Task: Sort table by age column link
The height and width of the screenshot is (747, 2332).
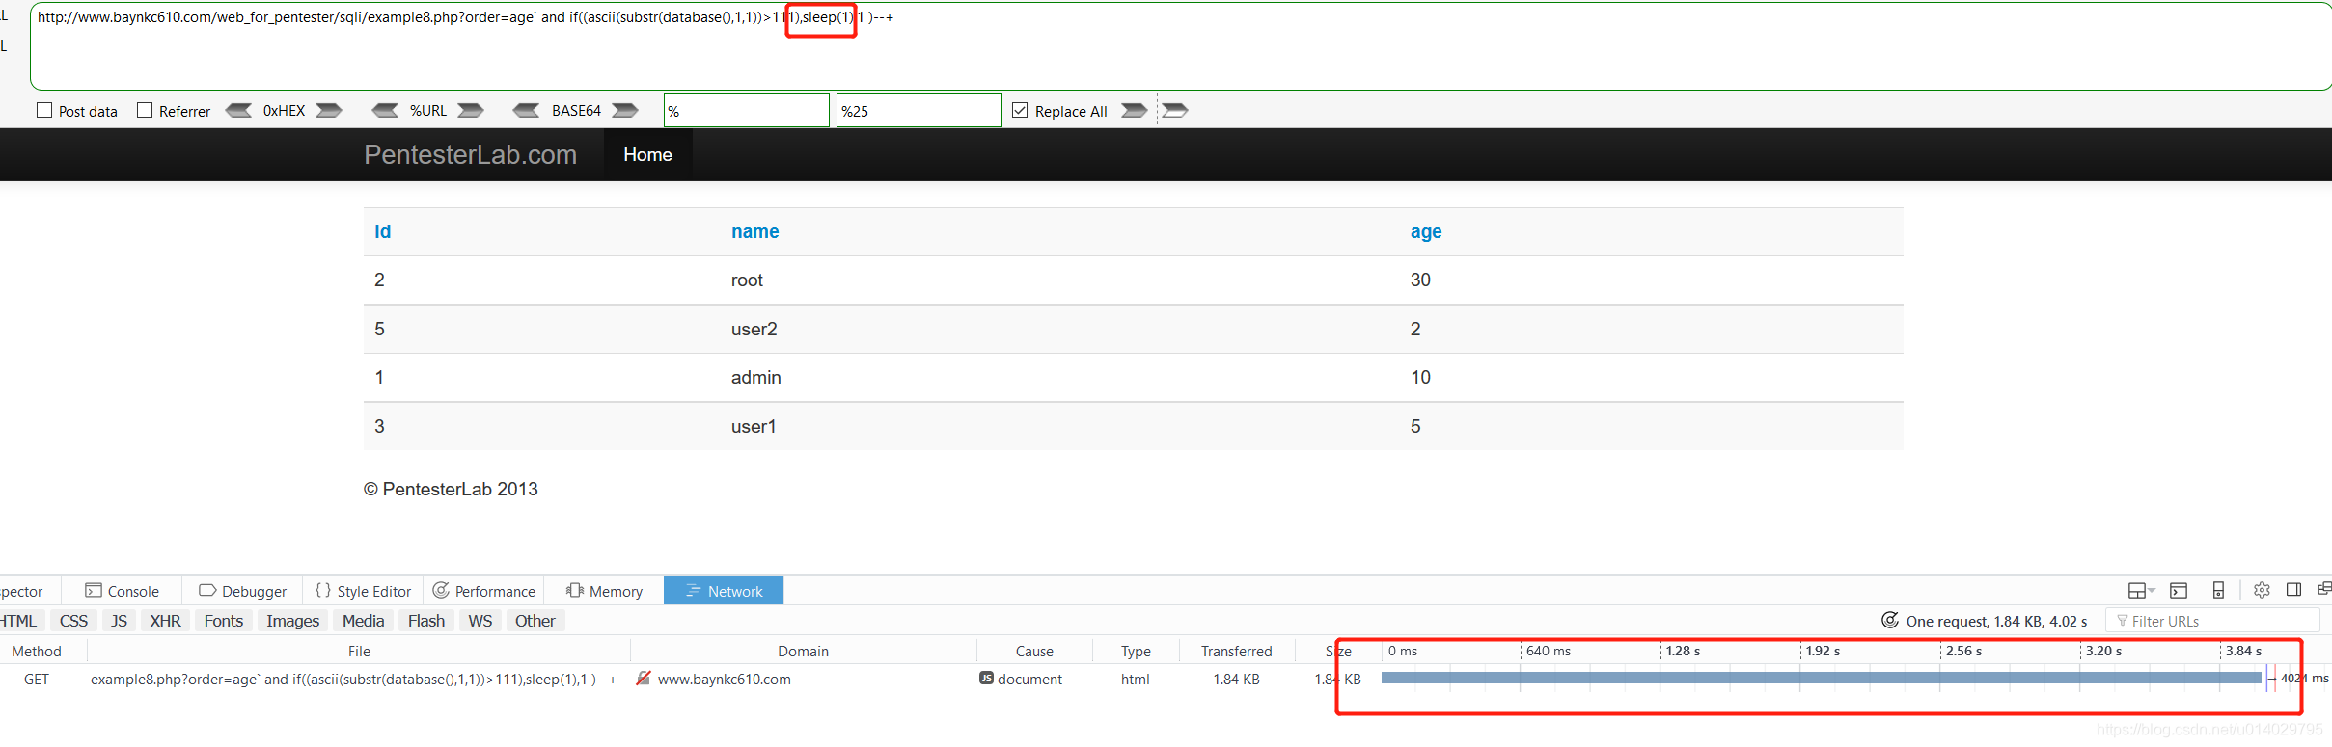Action: (1426, 231)
